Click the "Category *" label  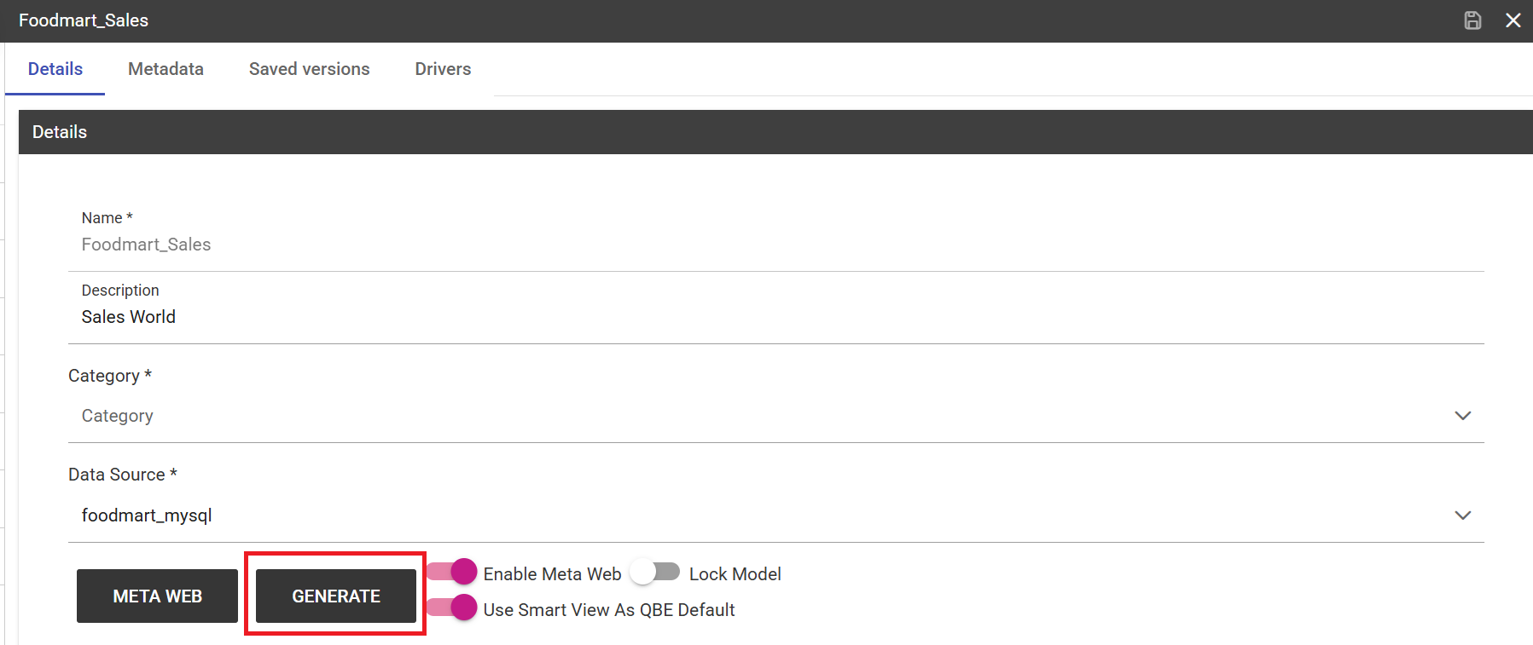click(110, 376)
